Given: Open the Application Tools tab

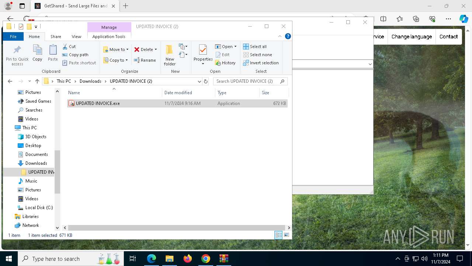Looking at the screenshot, I should point(109,37).
